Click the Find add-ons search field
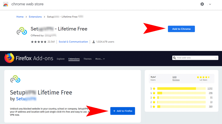Screen dimensions: 222x124 point(195,58)
